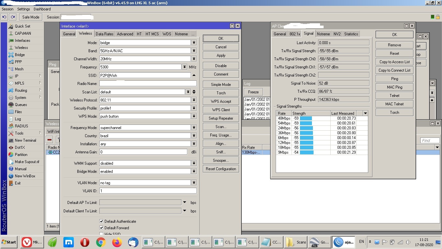Screen dimensions: 442x249
Task: Click Start button on taskbar
Action: point(9,242)
